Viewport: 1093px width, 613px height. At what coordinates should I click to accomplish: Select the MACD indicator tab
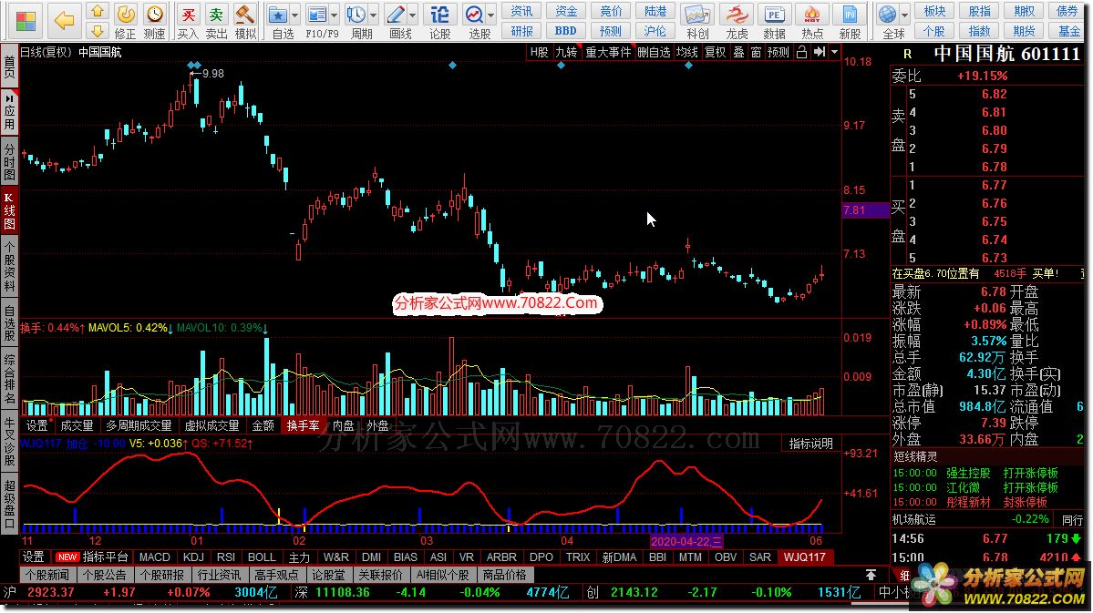[155, 557]
